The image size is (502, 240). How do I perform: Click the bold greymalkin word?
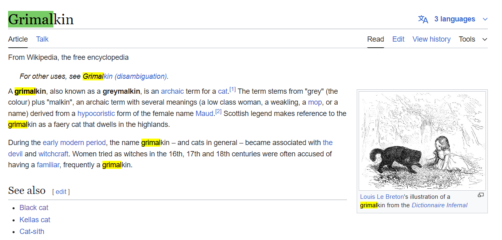[121, 91]
